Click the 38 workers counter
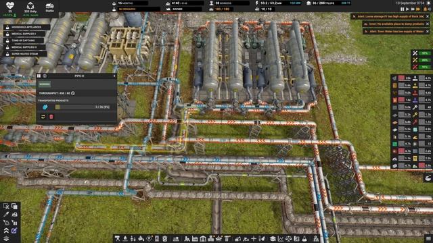 click(x=229, y=3)
